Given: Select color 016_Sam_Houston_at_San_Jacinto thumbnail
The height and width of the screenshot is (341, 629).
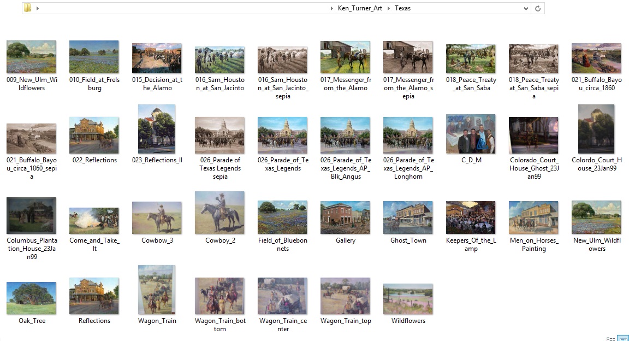Looking at the screenshot, I should tap(219, 60).
